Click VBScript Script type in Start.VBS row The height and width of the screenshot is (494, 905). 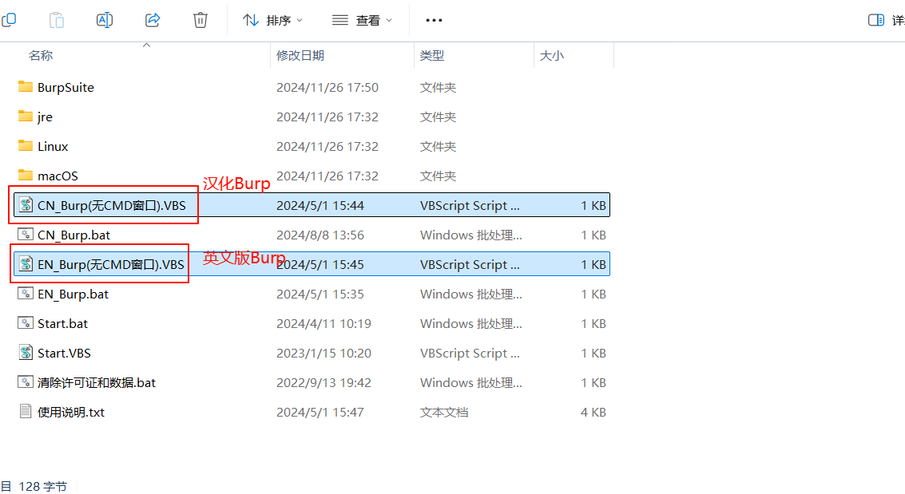coord(470,353)
